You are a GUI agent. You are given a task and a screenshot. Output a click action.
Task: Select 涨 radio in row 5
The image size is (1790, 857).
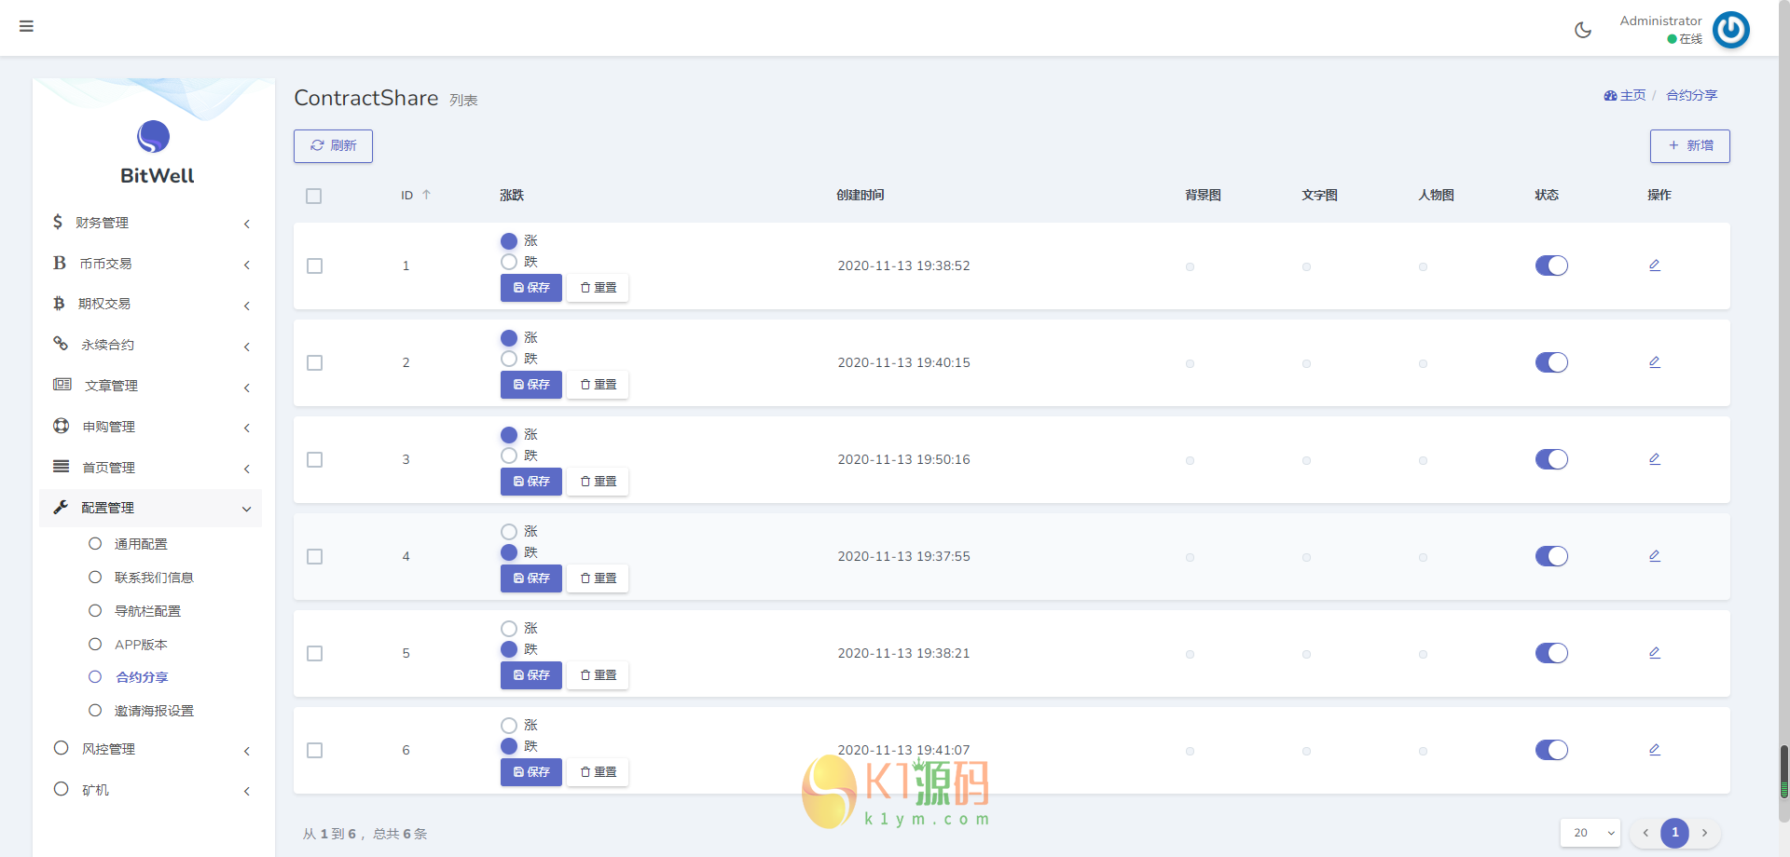[509, 628]
